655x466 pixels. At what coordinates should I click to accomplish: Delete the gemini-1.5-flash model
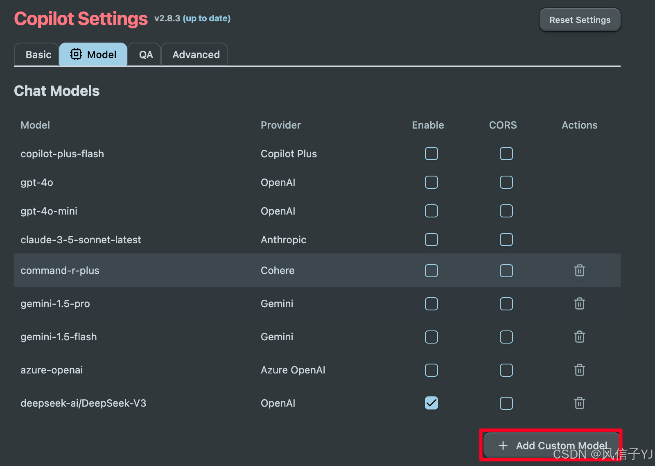[579, 337]
